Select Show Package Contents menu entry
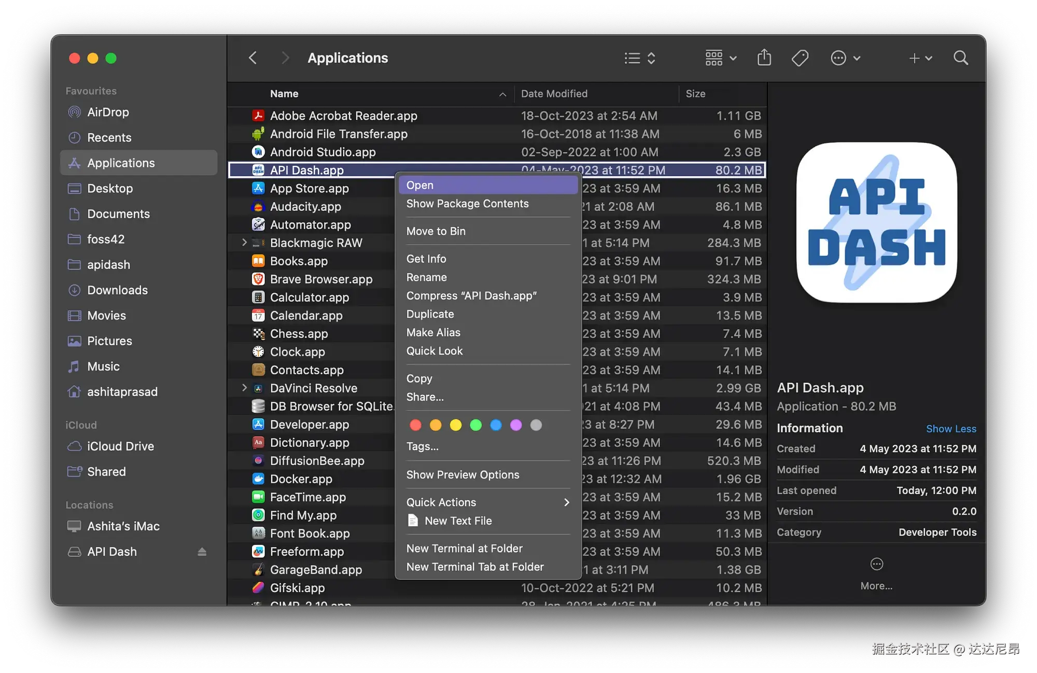 click(x=467, y=204)
